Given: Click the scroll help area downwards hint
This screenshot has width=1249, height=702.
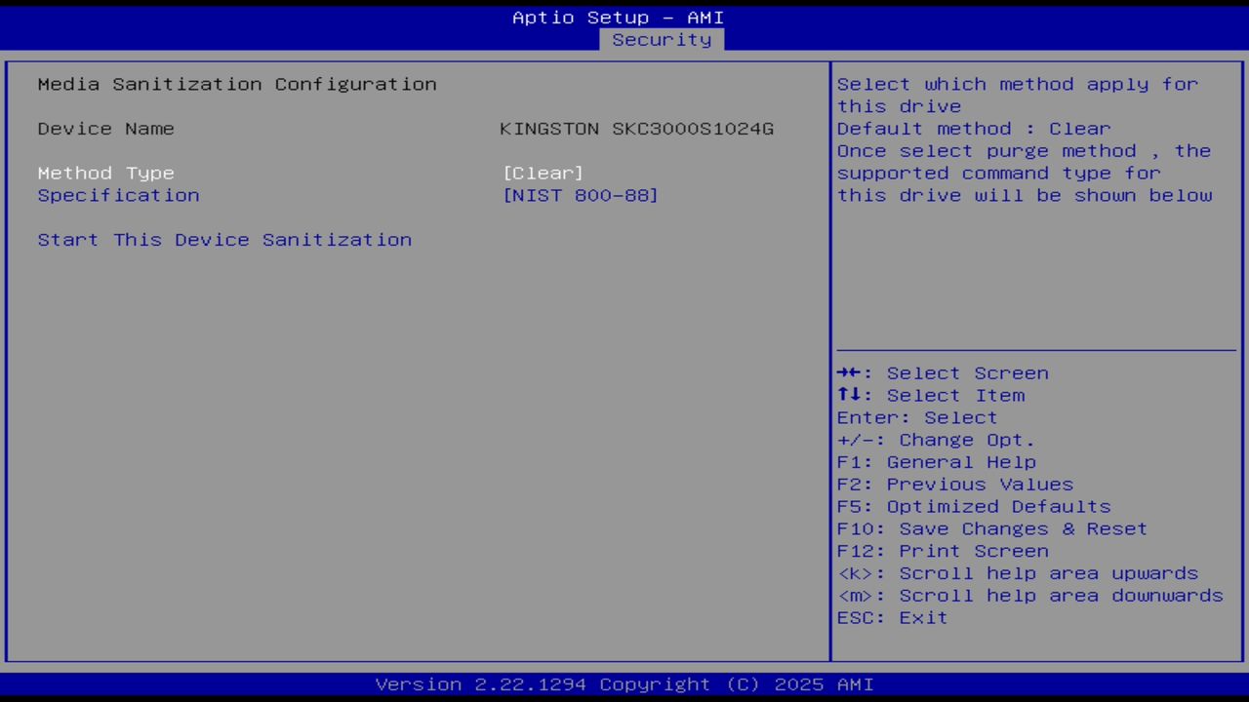Looking at the screenshot, I should pyautogui.click(x=1029, y=595).
